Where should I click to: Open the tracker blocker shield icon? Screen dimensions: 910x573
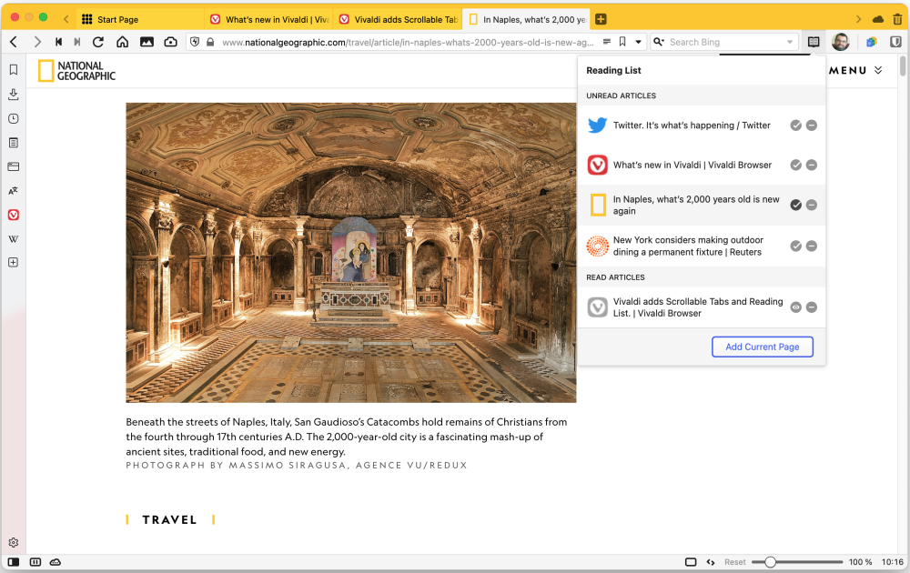[x=194, y=42]
